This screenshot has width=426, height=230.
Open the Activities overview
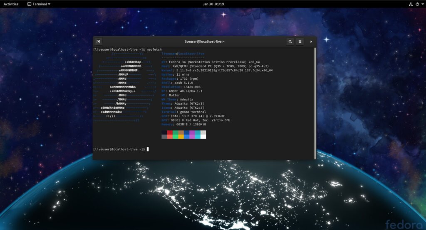click(x=11, y=4)
